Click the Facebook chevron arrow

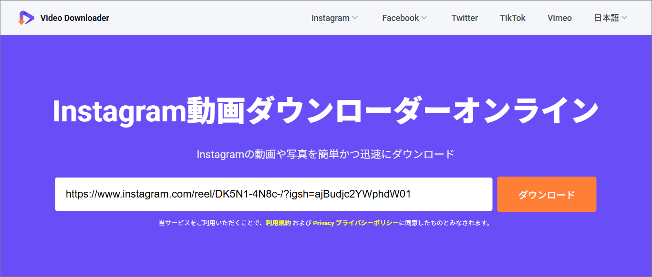pyautogui.click(x=424, y=18)
